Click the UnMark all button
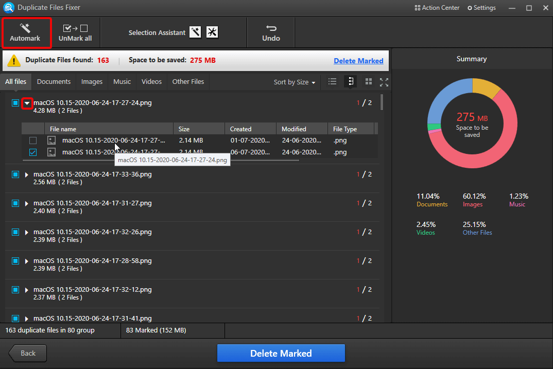The image size is (553, 369). tap(75, 32)
